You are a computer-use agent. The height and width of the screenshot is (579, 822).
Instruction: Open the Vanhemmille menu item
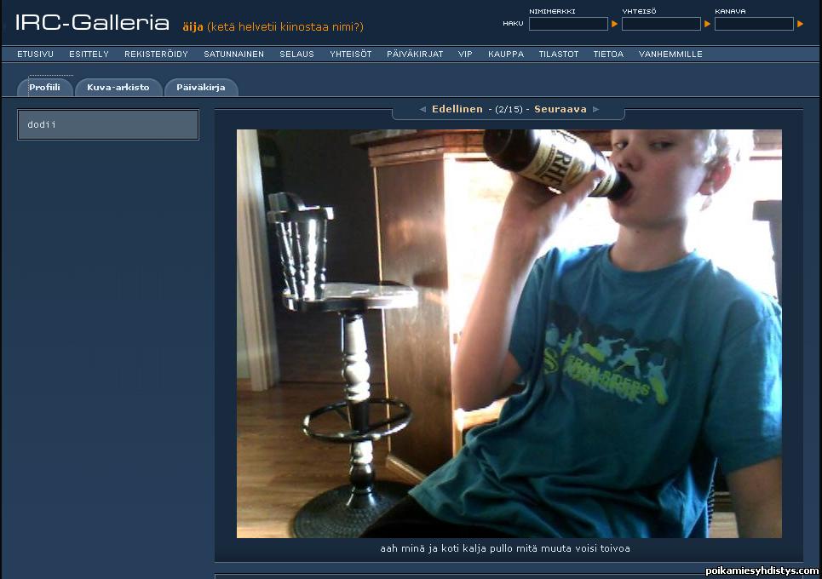(670, 54)
